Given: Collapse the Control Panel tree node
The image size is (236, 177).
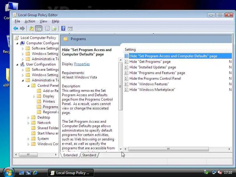Looking at the screenshot, I should click(x=28, y=86).
